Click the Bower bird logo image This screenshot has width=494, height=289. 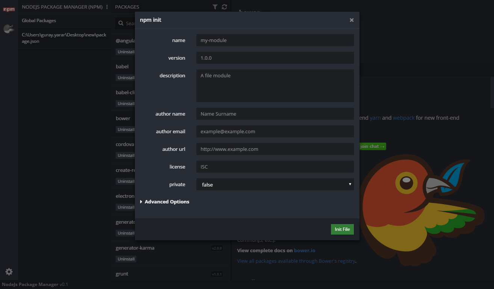tap(423, 210)
